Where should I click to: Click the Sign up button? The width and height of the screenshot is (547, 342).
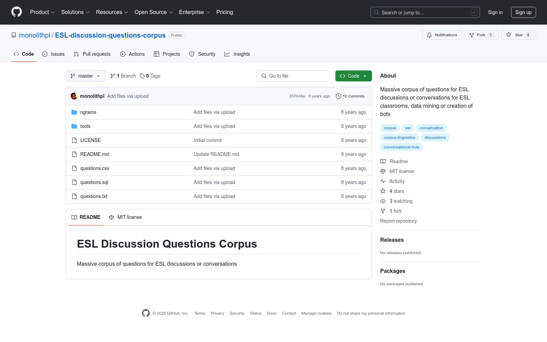[x=523, y=12]
